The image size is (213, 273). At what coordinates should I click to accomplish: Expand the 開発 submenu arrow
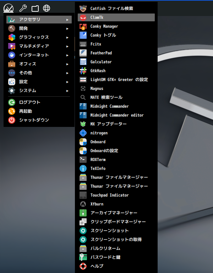67,28
